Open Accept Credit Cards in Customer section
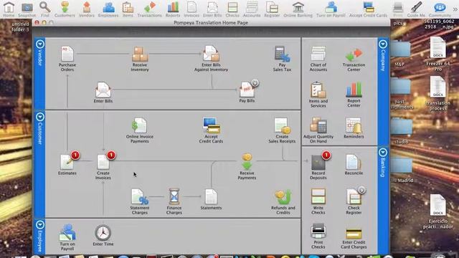Screen dimensions: 459x258 coord(211,130)
